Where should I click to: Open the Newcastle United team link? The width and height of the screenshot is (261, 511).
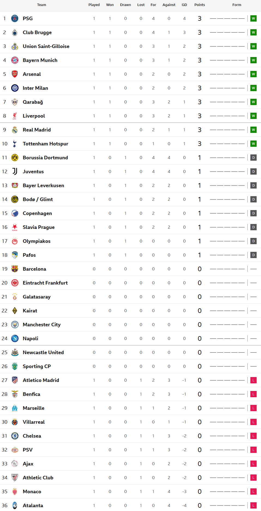coord(43,352)
